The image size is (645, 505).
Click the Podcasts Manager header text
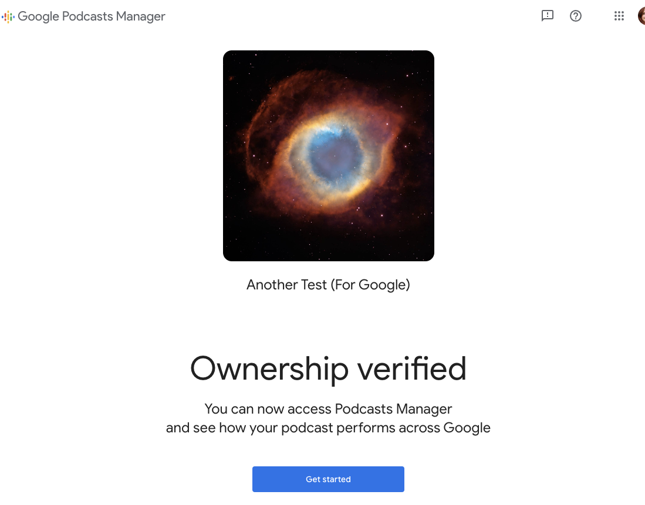tap(113, 16)
